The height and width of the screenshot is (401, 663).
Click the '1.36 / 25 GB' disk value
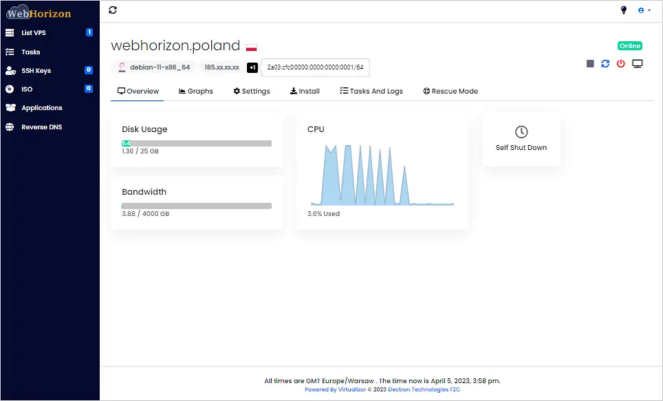pyautogui.click(x=140, y=151)
